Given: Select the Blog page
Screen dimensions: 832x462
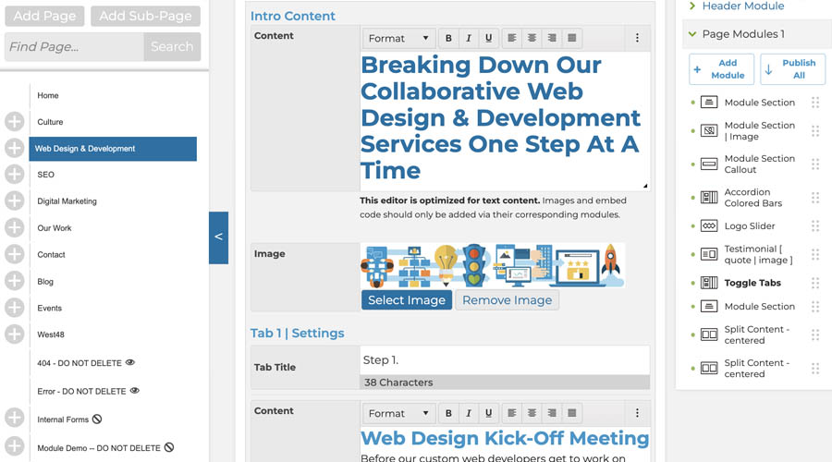Looking at the screenshot, I should [x=45, y=282].
